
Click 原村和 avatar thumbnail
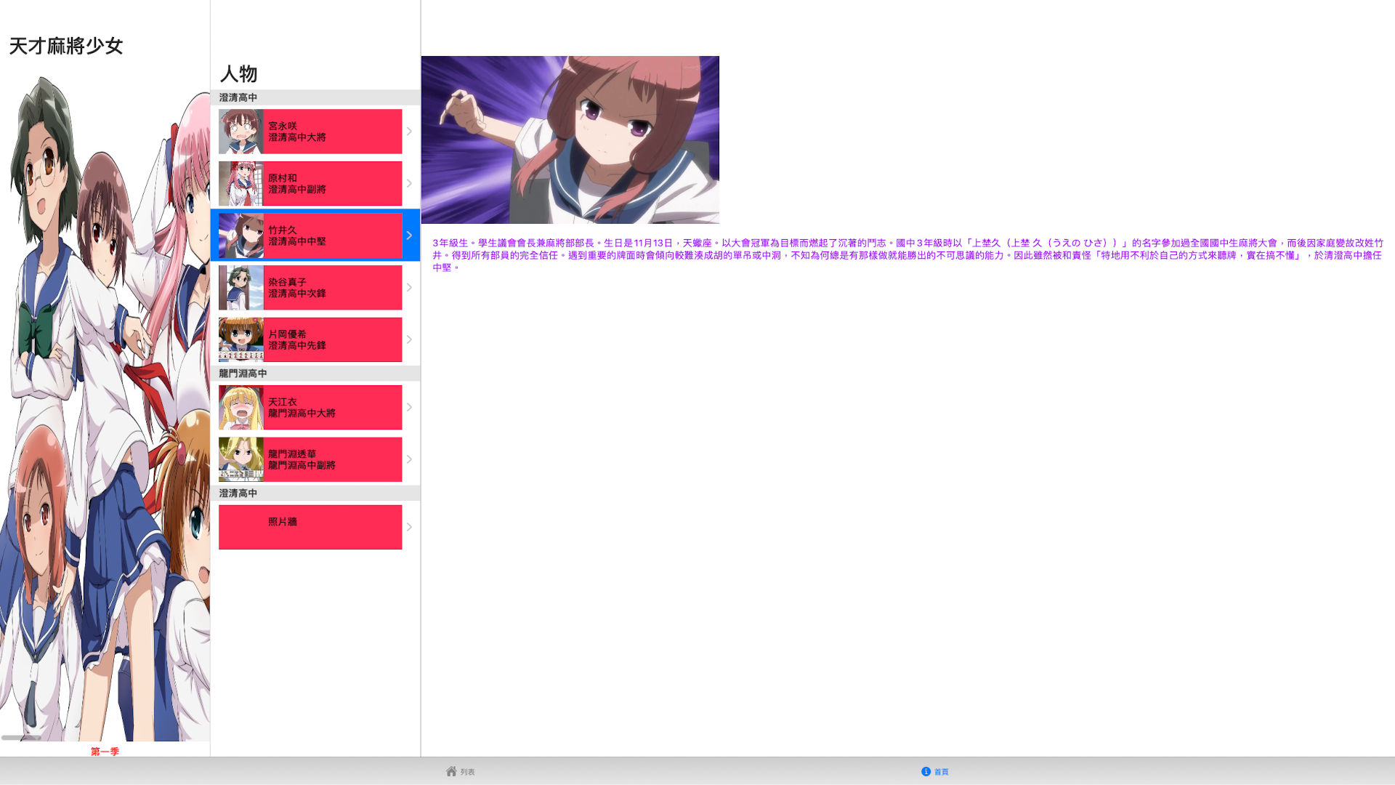point(241,183)
